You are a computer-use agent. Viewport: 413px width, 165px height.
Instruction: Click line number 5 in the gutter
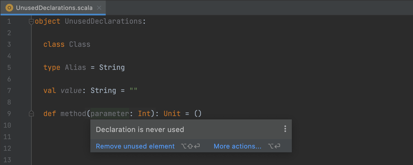click(x=9, y=68)
